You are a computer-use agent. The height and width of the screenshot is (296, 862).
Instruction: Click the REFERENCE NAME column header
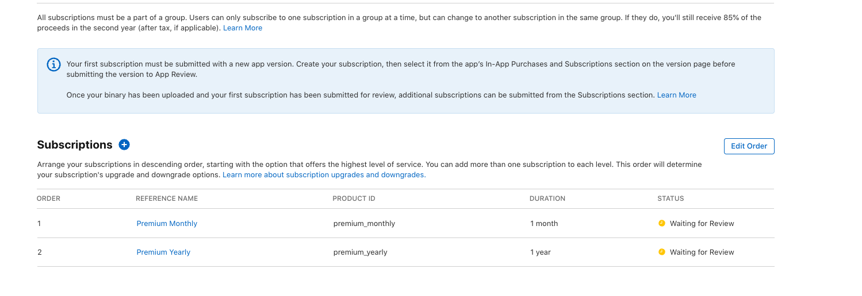(167, 198)
